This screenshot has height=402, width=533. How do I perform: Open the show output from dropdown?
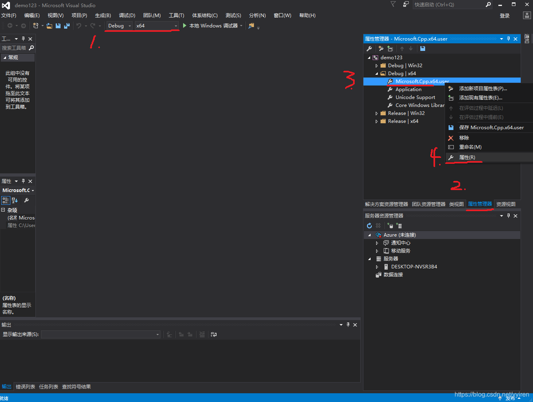[x=101, y=334]
